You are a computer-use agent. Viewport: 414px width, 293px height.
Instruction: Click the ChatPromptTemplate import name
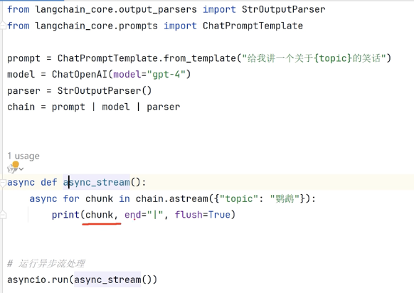point(253,26)
